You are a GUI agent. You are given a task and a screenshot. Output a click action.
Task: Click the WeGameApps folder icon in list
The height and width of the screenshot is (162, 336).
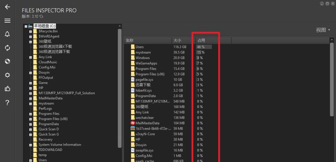pos(133,63)
